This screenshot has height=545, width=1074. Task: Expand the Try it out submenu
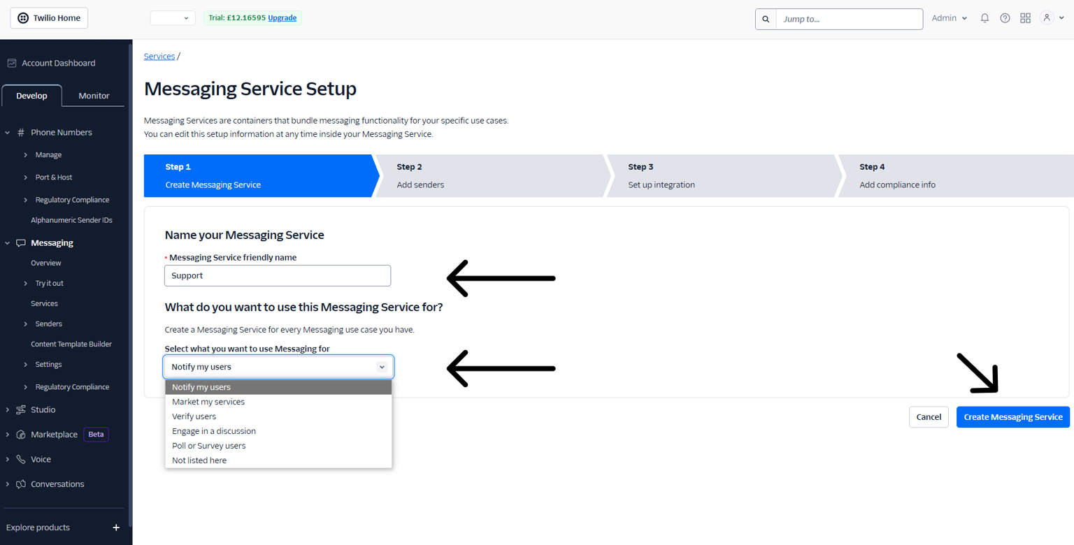tap(26, 284)
